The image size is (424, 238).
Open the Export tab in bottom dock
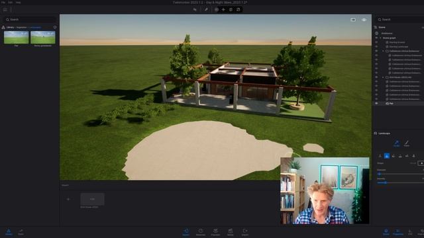coord(245,232)
